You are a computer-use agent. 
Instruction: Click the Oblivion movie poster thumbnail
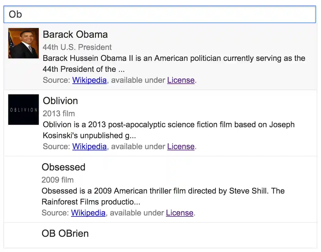[x=24, y=110]
